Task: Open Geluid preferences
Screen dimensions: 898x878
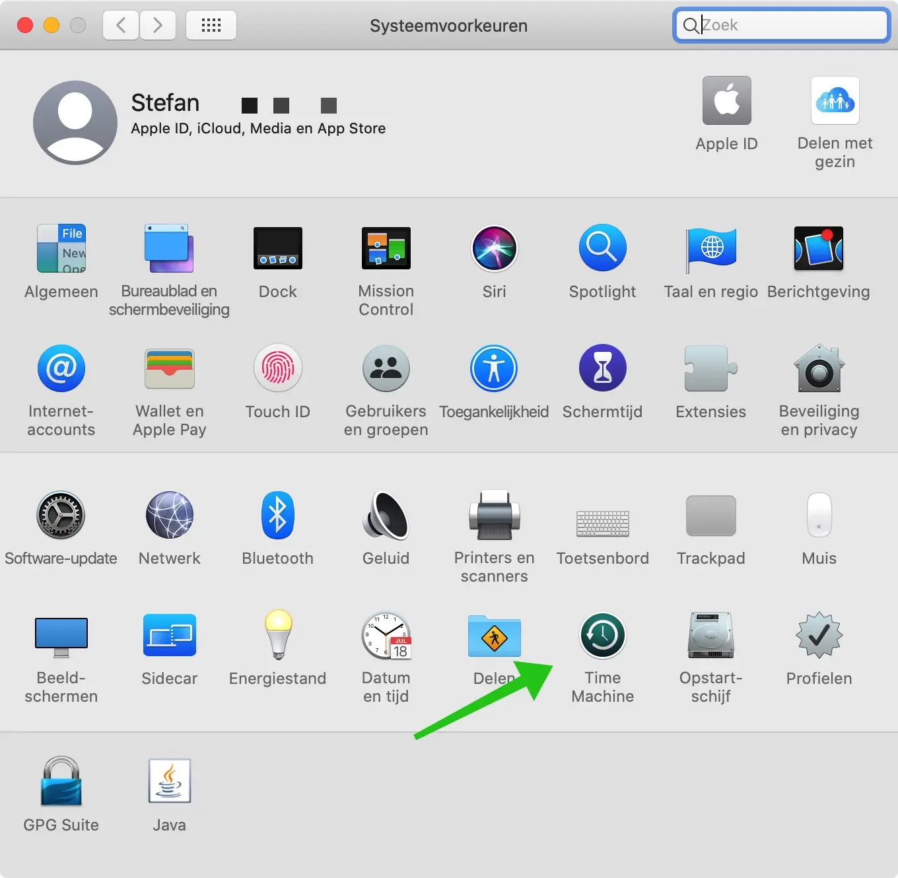Action: [x=386, y=516]
